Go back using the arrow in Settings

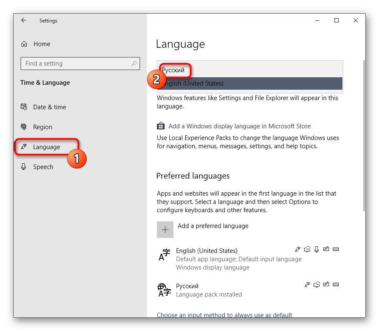[x=24, y=20]
